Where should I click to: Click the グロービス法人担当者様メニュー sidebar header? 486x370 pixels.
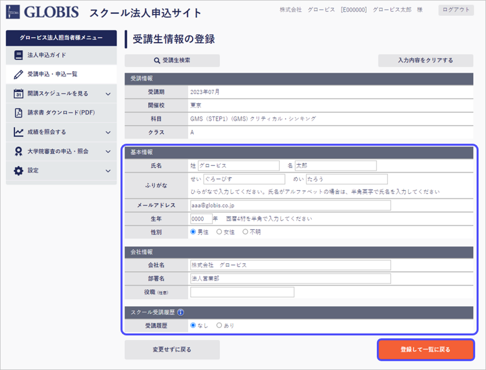point(62,38)
